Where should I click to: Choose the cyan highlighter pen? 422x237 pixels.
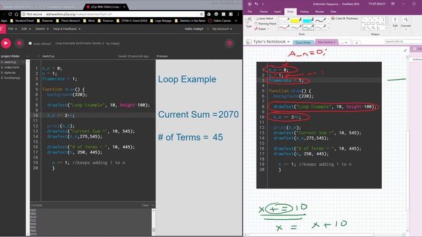(x=308, y=20)
